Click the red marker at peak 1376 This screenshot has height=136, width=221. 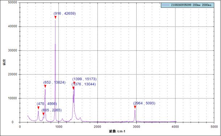tap(73, 88)
